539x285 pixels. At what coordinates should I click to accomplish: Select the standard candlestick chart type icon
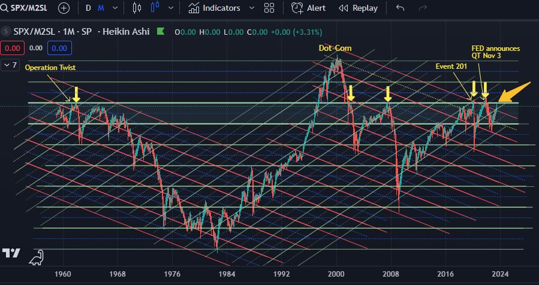137,8
